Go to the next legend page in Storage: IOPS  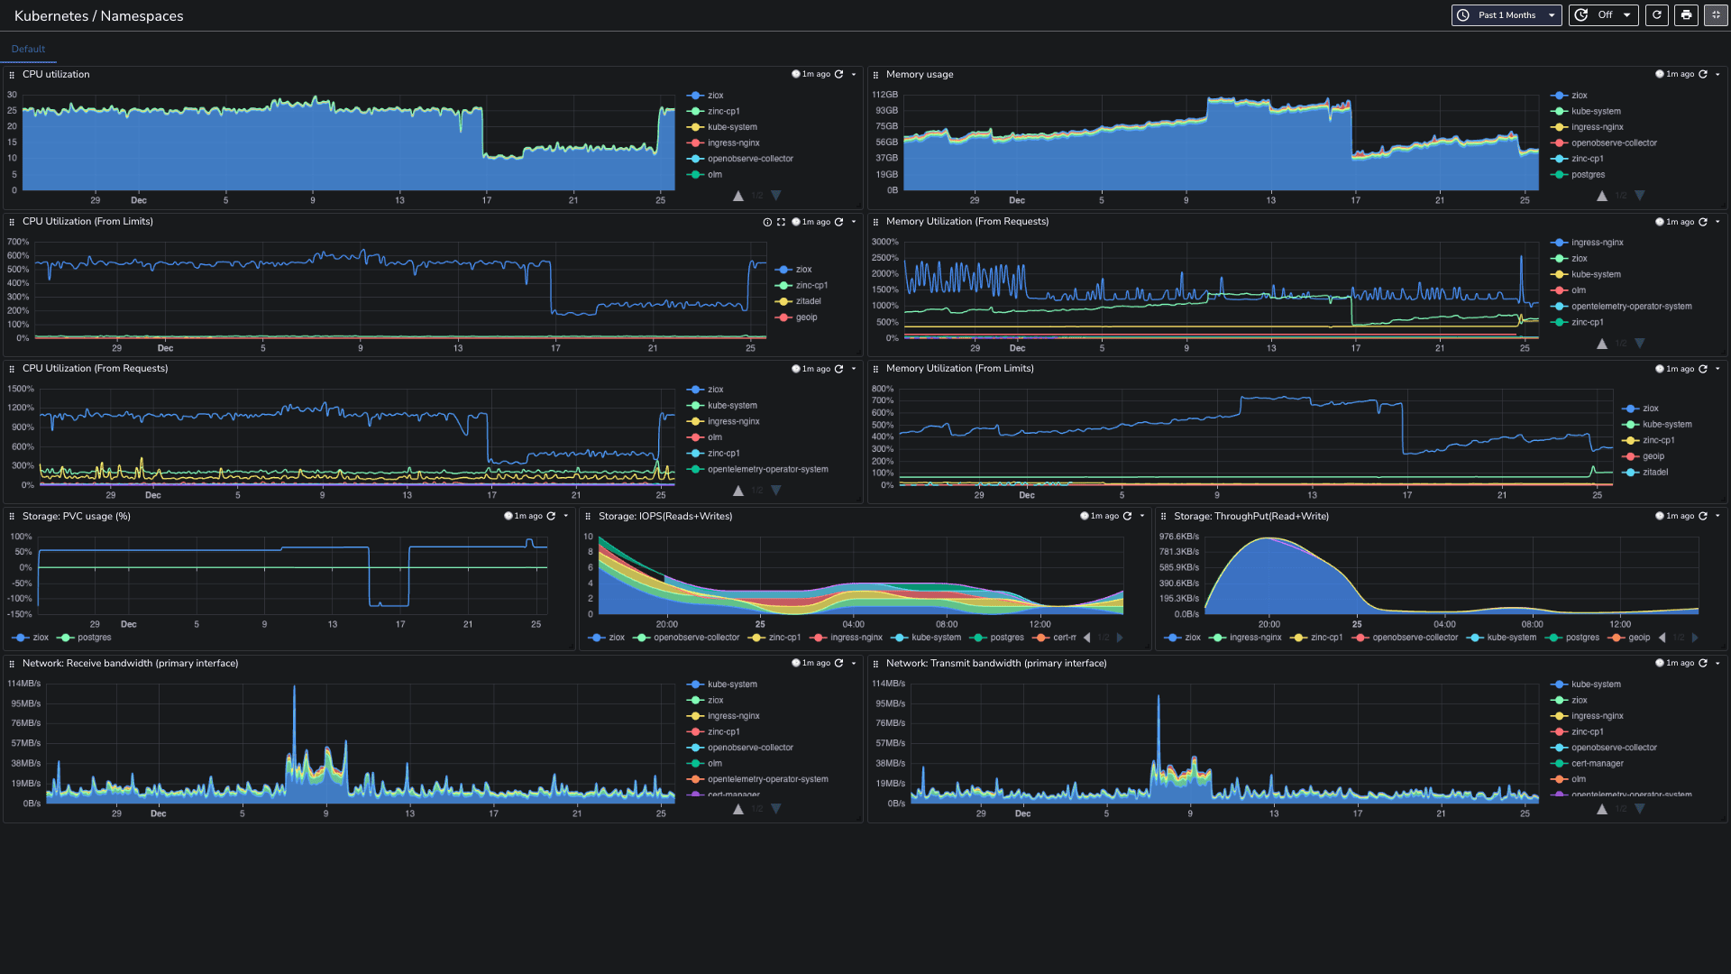[x=1120, y=638]
